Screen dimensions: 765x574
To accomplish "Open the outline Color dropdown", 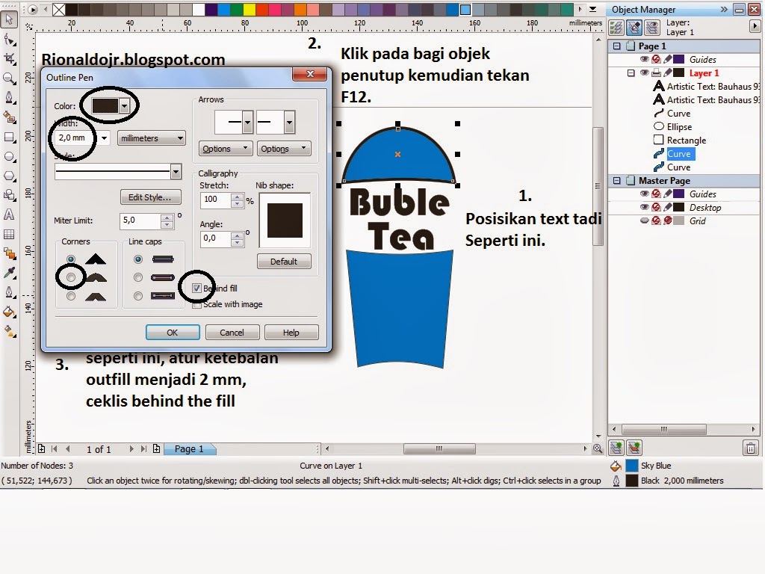I will pyautogui.click(x=123, y=105).
